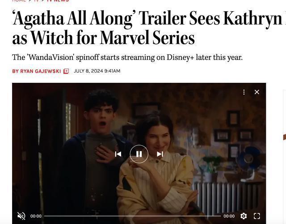The width and height of the screenshot is (286, 224).
Task: Click the July 8, 2024 timestamp
Action: point(97,71)
